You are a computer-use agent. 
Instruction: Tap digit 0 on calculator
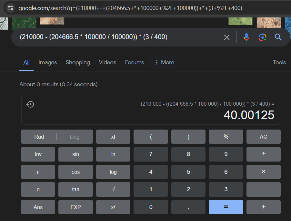click(151, 207)
